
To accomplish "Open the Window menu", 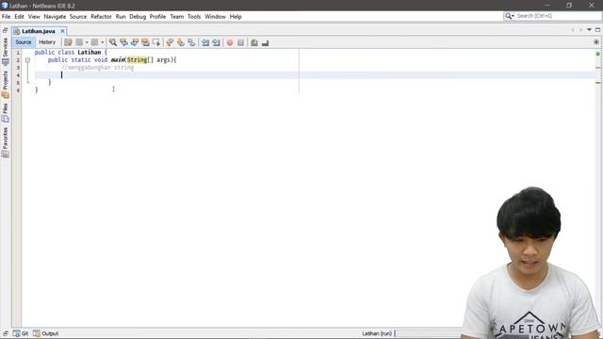I will [216, 17].
